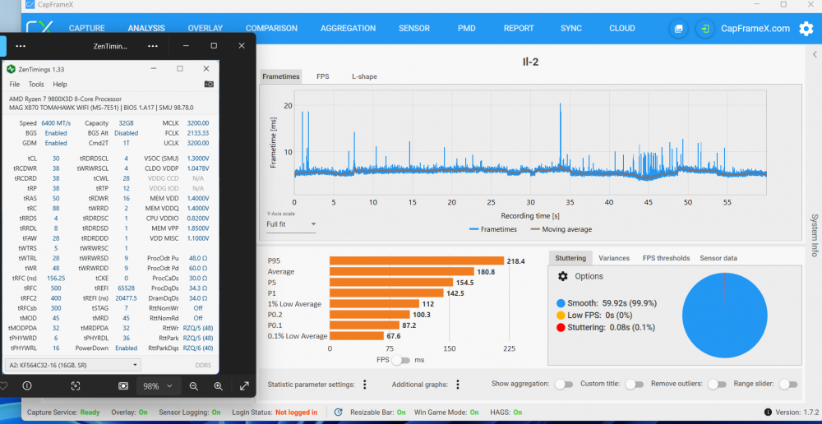Refresh system status in the status bar

(x=339, y=412)
